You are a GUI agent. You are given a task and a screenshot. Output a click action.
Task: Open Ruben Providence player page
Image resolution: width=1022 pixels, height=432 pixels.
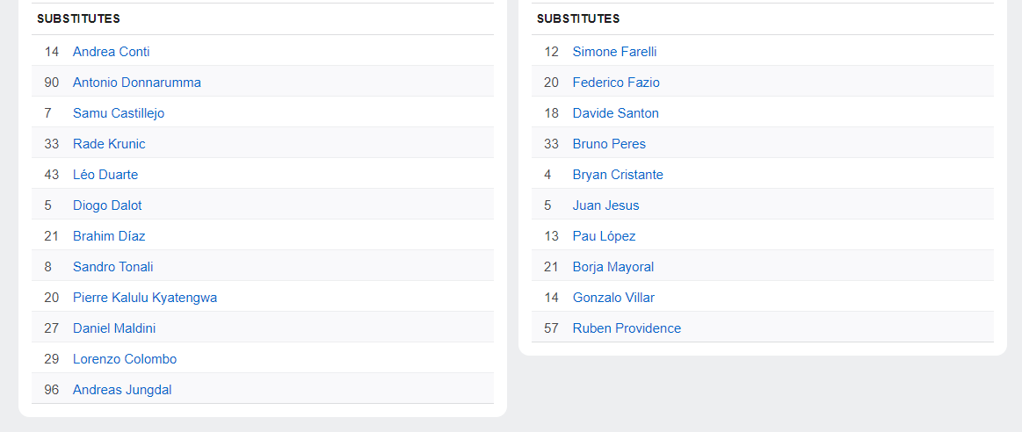627,328
